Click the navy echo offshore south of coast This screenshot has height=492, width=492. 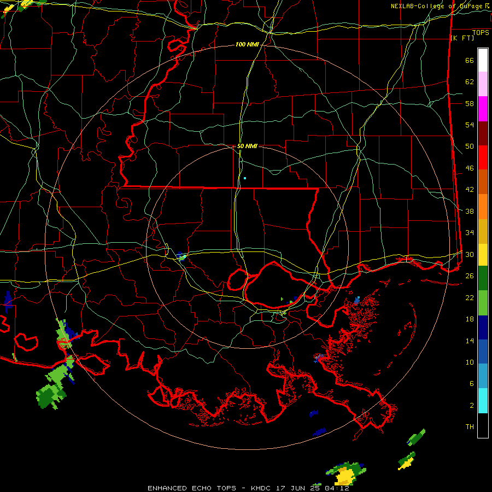pyautogui.click(x=319, y=432)
